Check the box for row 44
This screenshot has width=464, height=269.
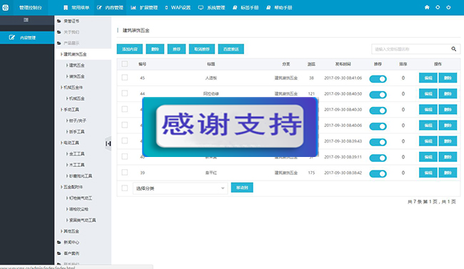(x=125, y=93)
